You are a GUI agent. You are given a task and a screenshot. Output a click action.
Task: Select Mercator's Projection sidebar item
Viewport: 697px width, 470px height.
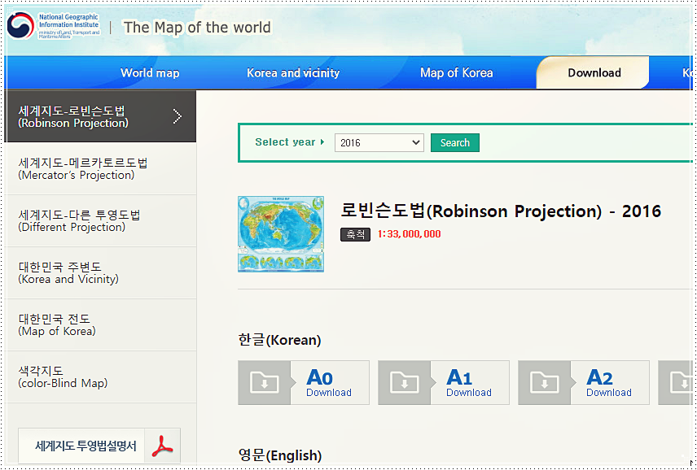[x=101, y=168]
